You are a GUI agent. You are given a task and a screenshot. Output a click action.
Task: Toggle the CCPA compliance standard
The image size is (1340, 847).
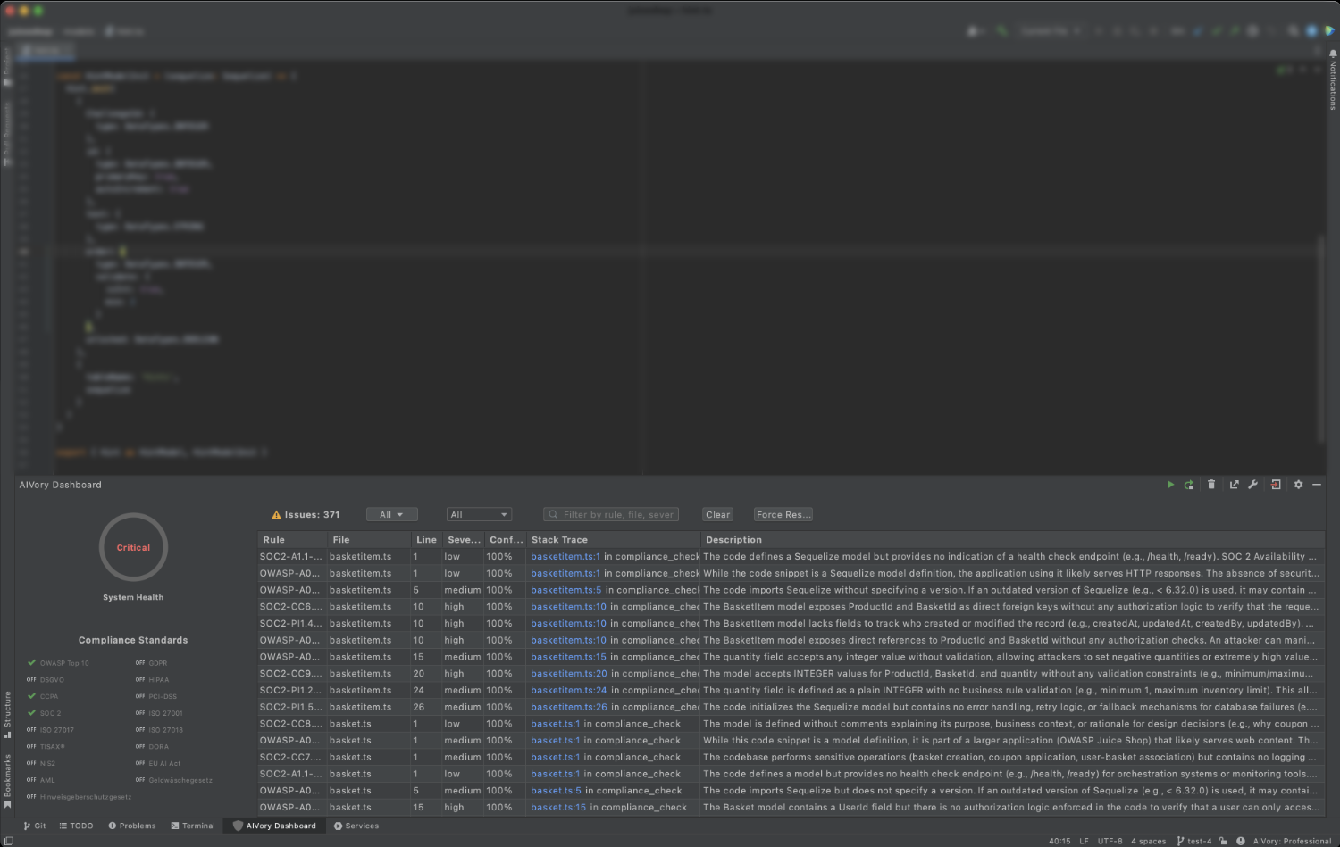click(43, 696)
